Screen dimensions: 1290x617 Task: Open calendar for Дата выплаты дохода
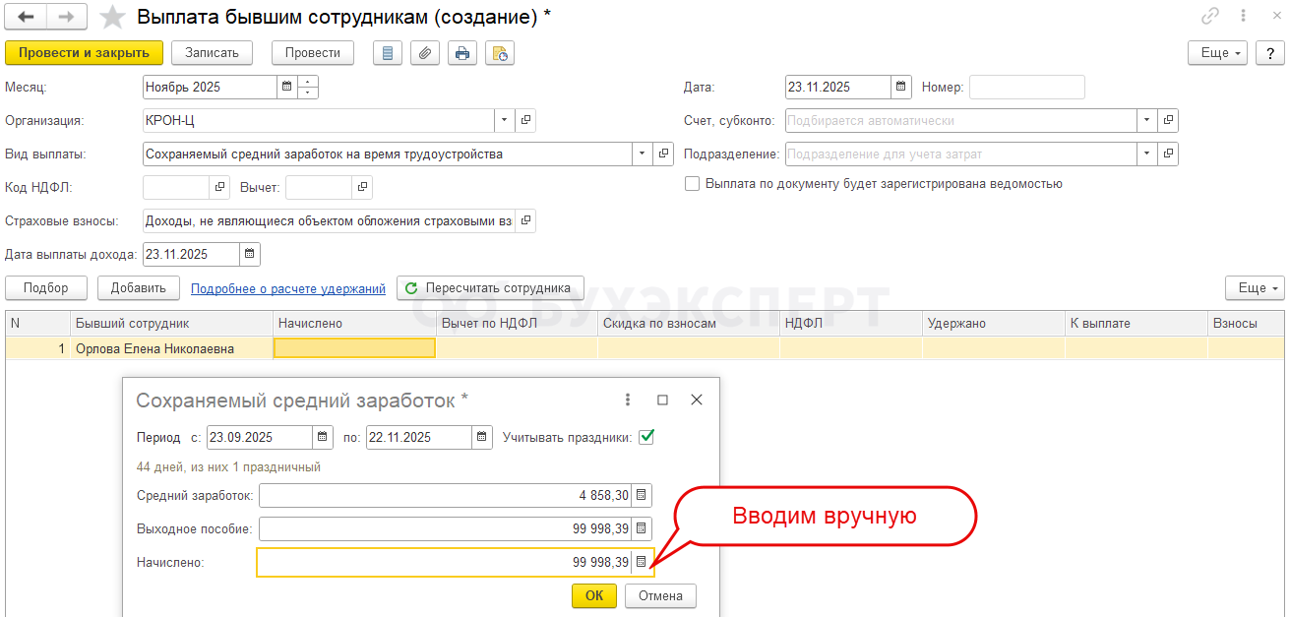coord(250,254)
